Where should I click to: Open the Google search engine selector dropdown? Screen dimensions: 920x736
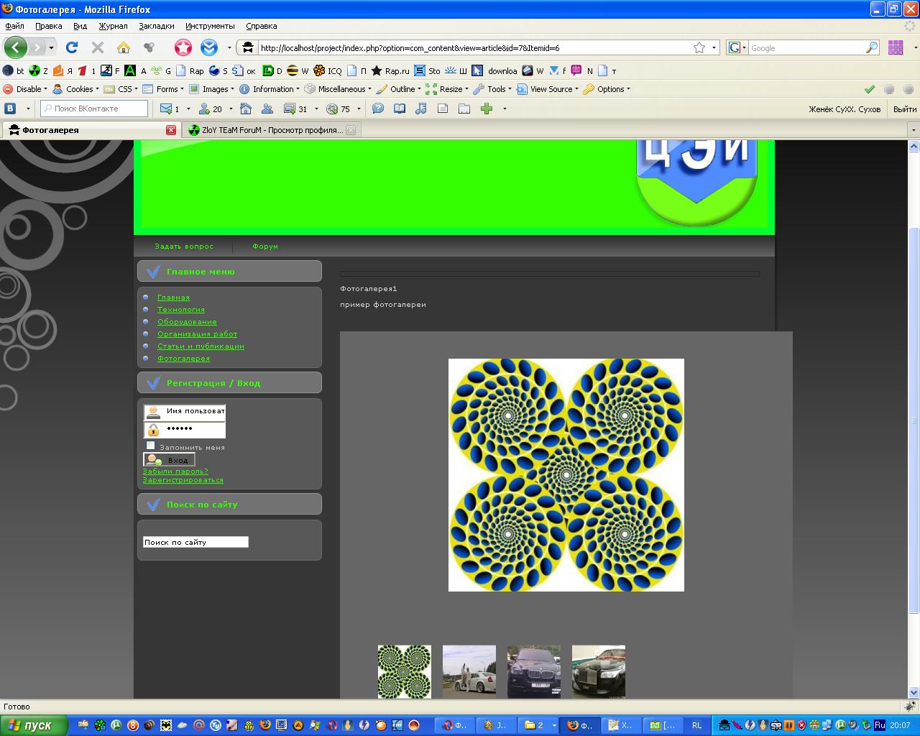737,47
